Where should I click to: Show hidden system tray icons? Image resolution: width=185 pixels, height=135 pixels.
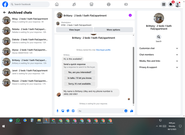157,126
